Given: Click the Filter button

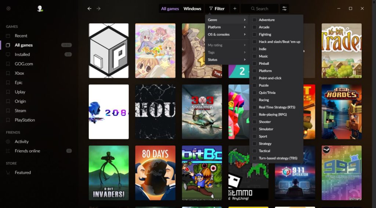Looking at the screenshot, I should (217, 8).
